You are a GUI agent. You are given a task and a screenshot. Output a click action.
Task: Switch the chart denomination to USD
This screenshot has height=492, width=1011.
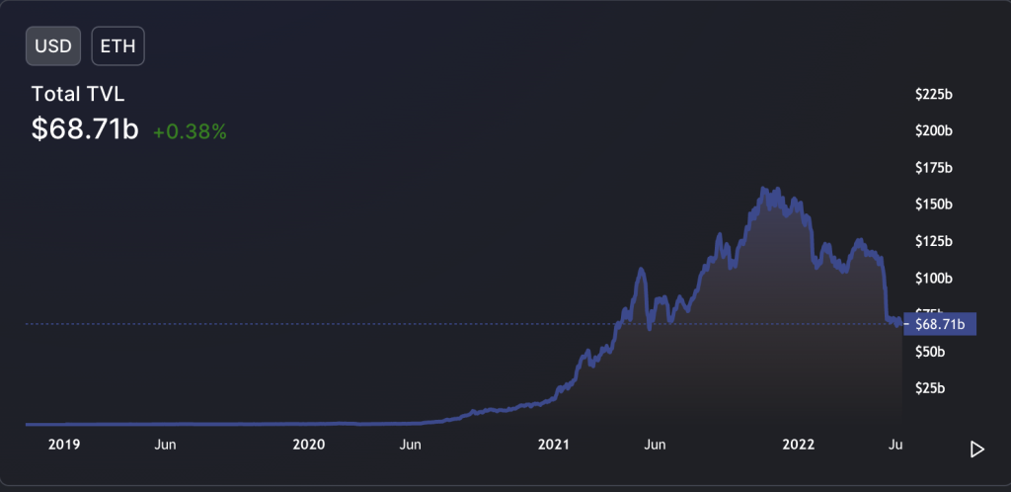coord(53,45)
